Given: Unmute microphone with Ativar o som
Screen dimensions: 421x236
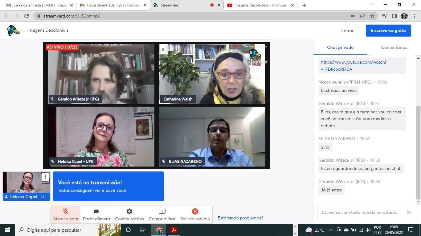Looking at the screenshot, I should [65, 214].
